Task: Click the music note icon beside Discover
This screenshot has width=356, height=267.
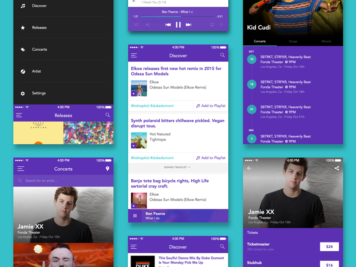Action: point(23,6)
